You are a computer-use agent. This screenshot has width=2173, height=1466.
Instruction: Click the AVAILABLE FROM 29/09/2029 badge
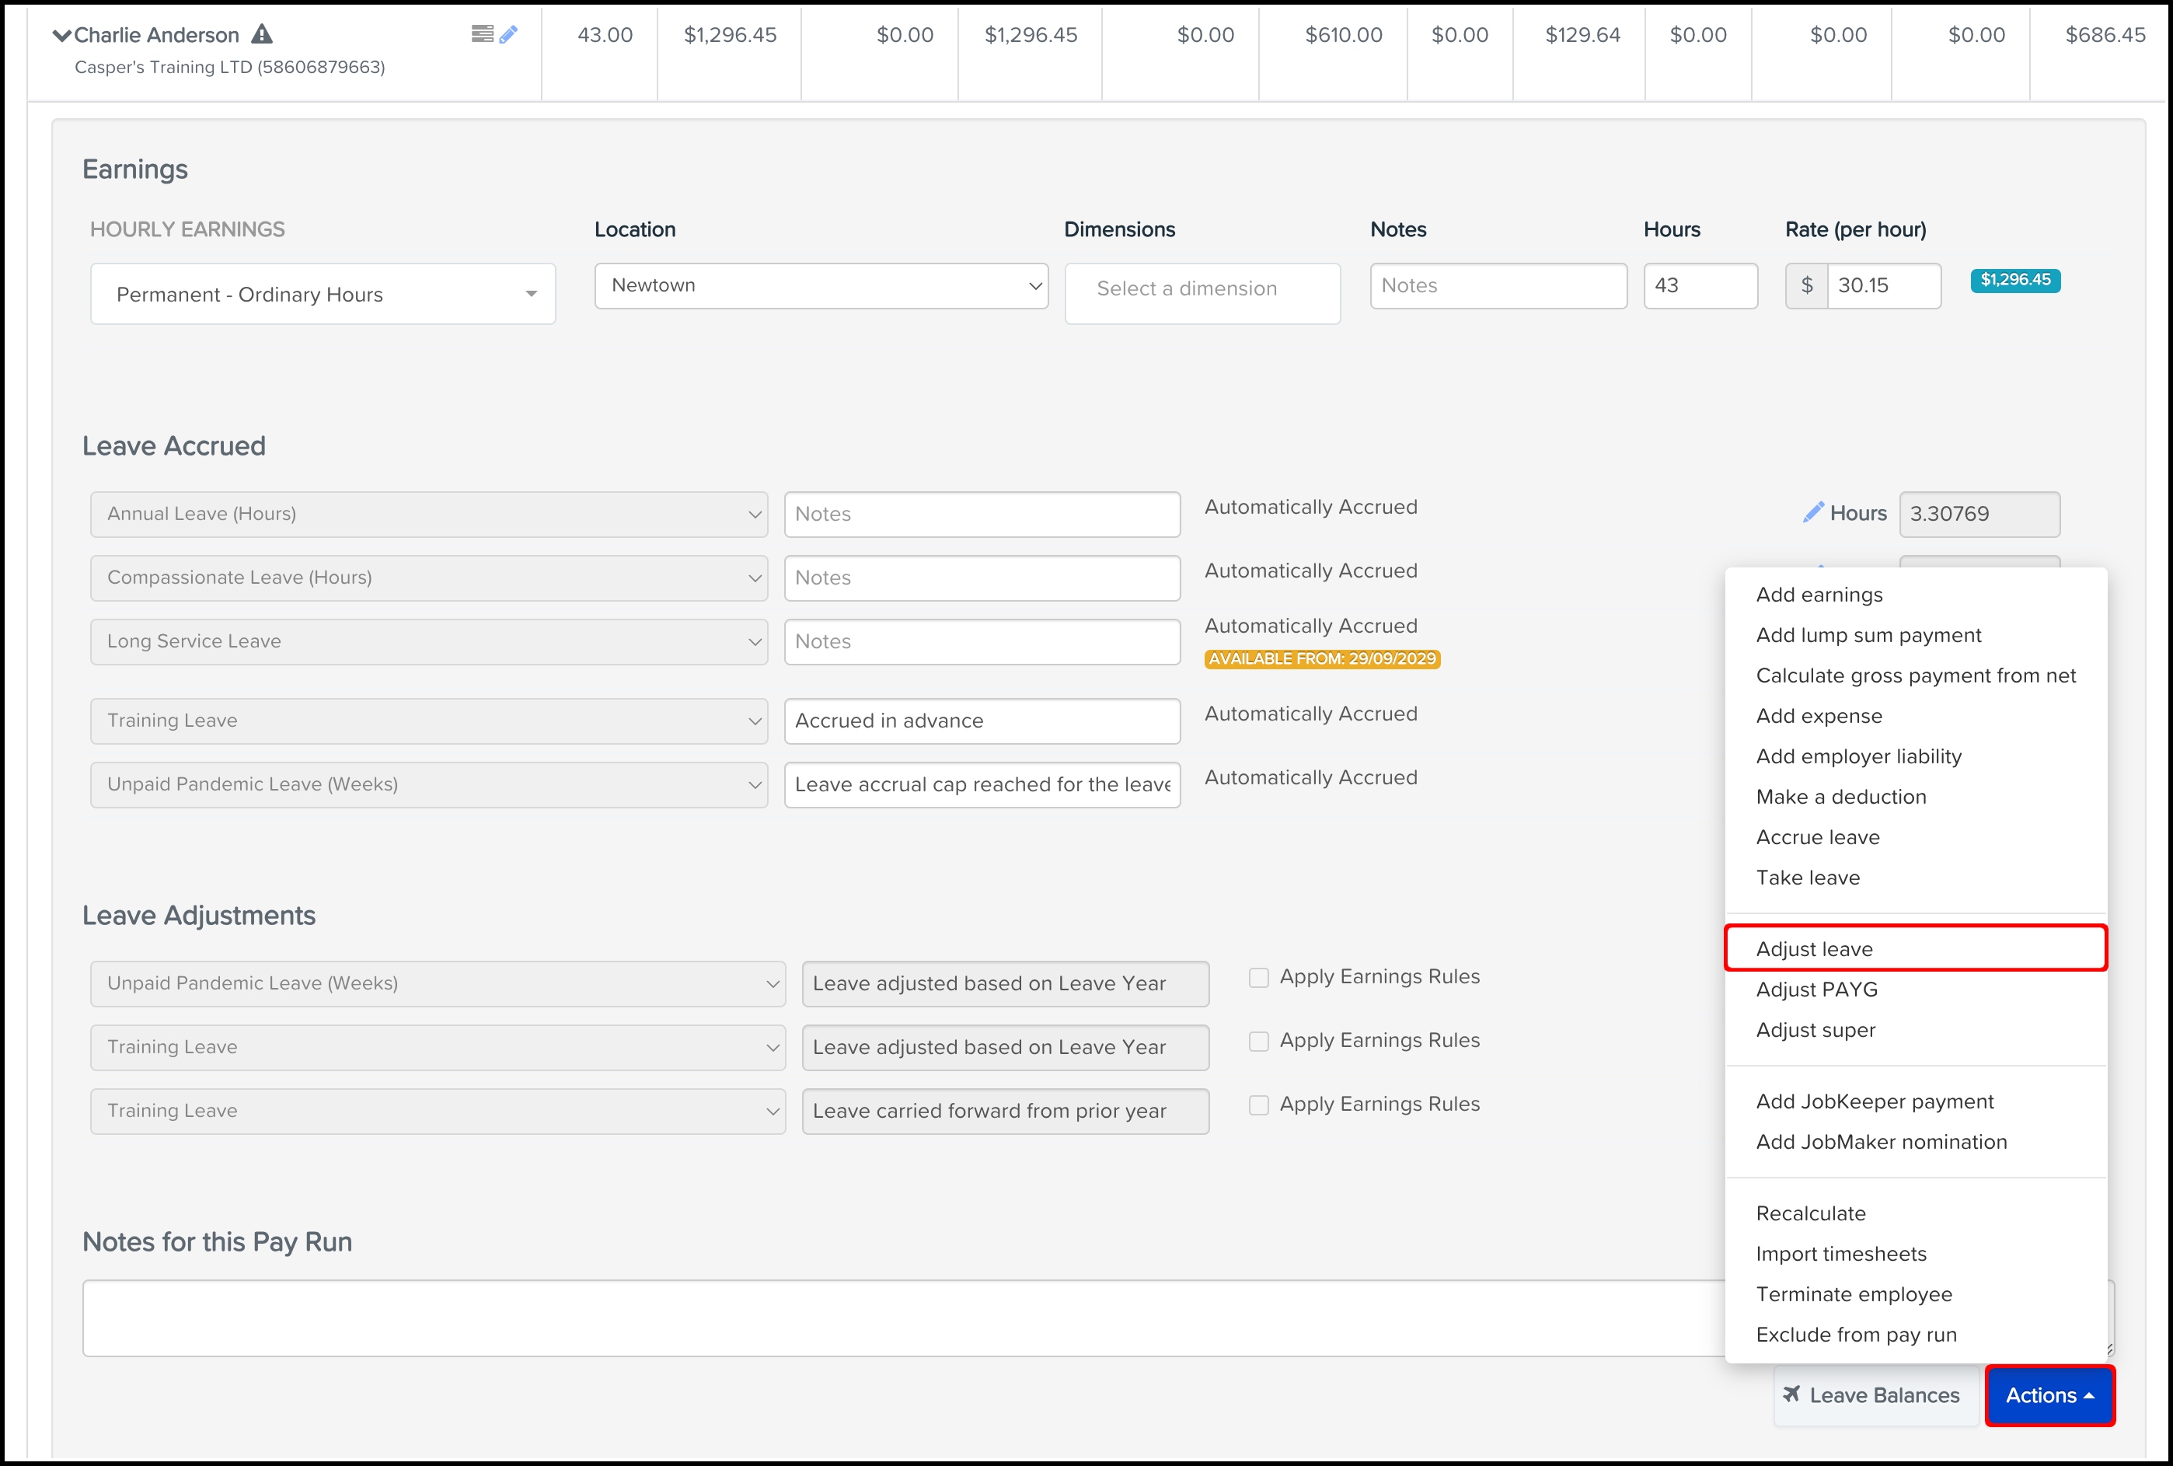point(1321,659)
